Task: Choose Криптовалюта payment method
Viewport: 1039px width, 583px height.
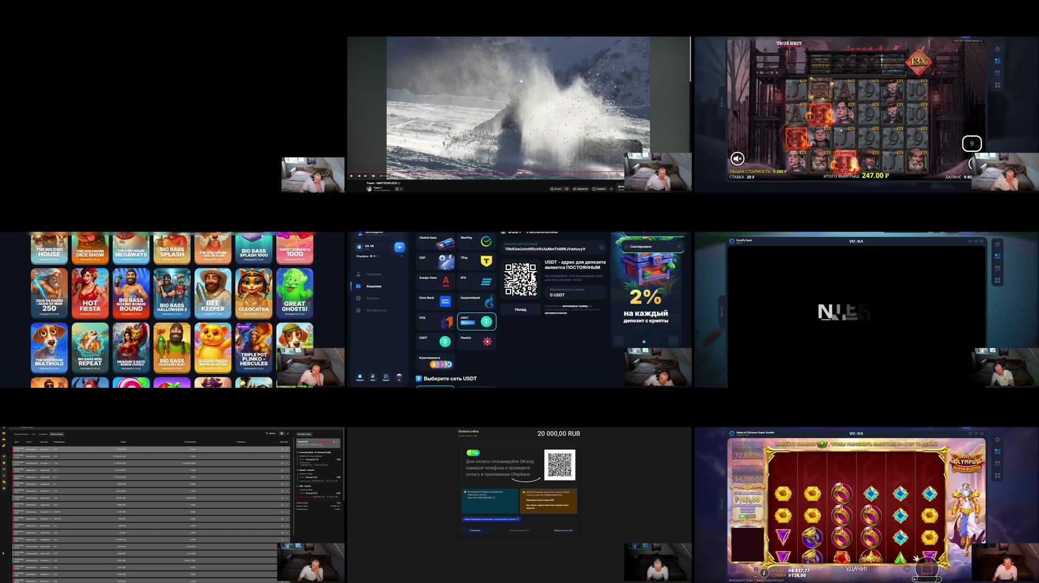Action: pyautogui.click(x=436, y=362)
